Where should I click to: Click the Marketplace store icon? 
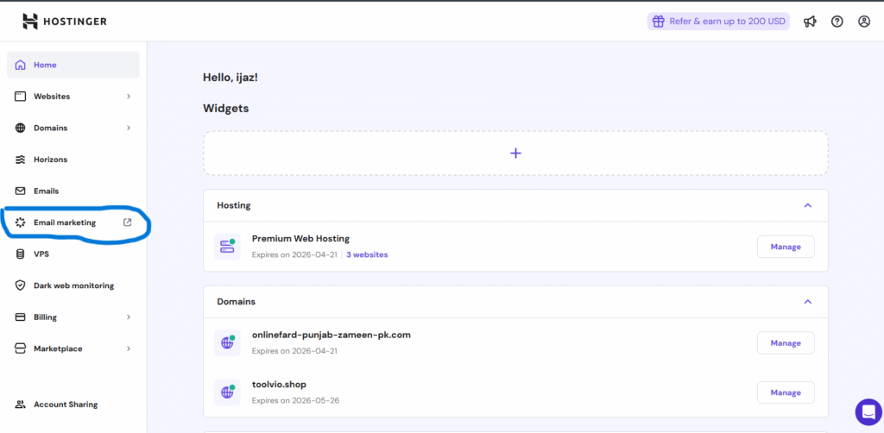tap(21, 348)
